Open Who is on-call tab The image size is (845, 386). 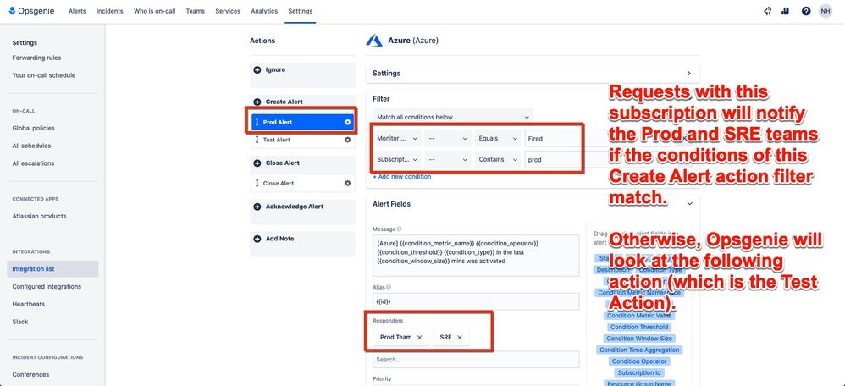pos(154,11)
